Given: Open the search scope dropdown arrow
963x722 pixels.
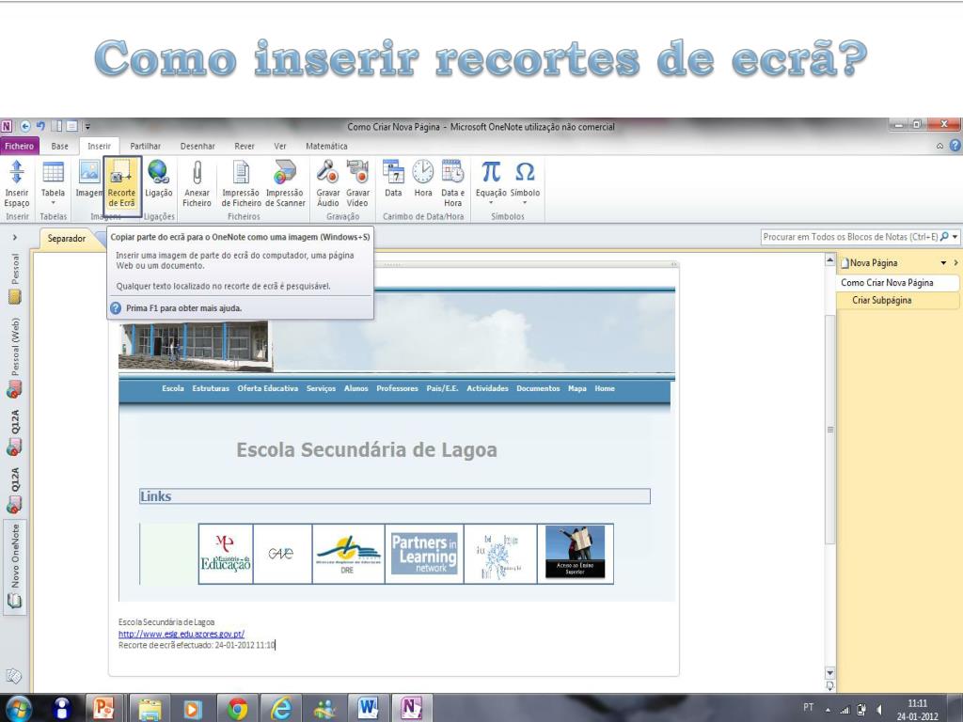Looking at the screenshot, I should (955, 236).
